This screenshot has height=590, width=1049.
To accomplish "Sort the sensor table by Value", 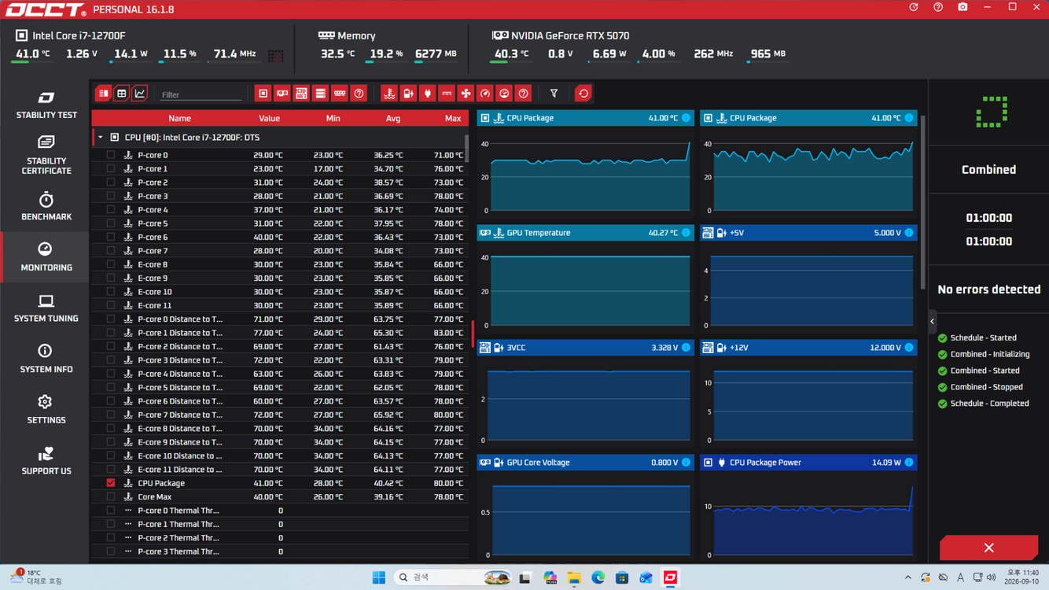I will pos(270,118).
